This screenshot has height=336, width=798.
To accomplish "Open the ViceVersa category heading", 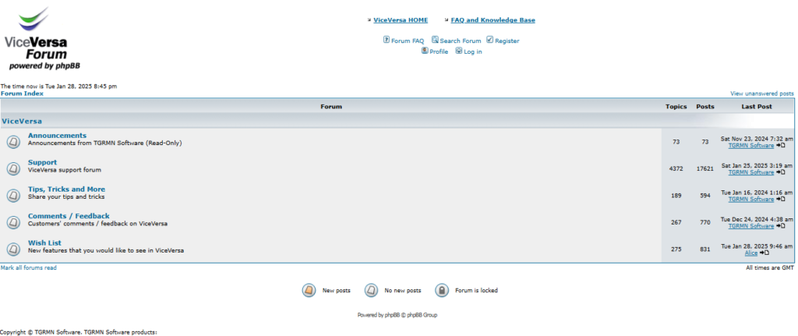I will click(22, 121).
